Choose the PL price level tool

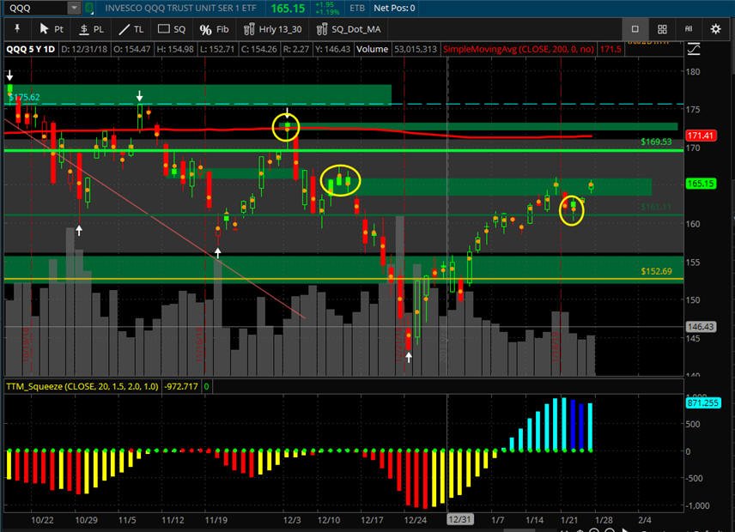[x=91, y=29]
